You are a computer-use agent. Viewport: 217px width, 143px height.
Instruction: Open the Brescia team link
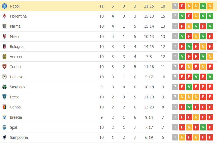pyautogui.click(x=16, y=117)
